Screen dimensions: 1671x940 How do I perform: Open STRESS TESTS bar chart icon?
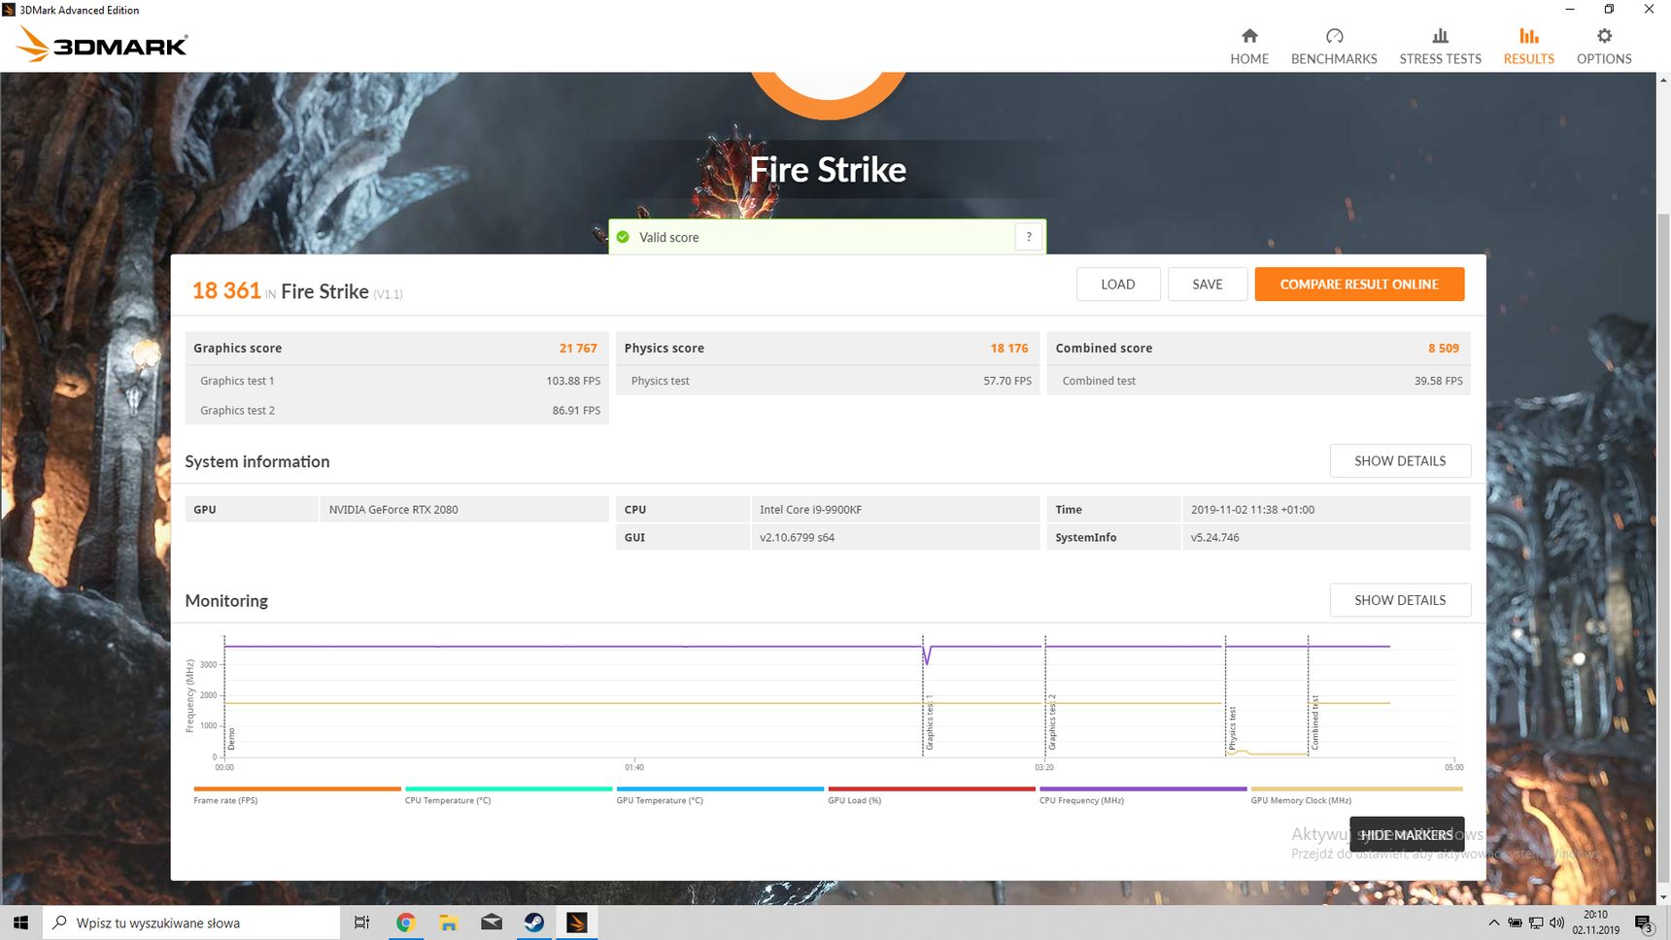1440,36
